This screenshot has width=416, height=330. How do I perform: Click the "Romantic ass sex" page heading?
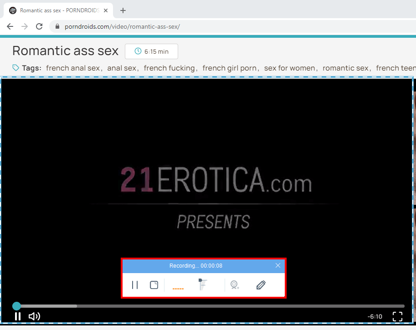point(65,51)
